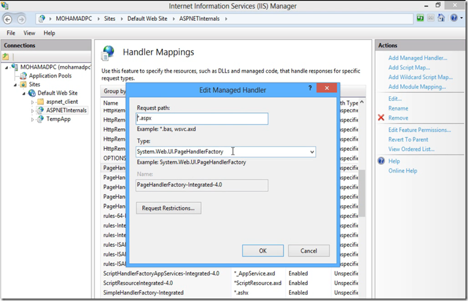Open the Help question mark icon in toolbar
This screenshot has height=301, width=468.
click(454, 18)
